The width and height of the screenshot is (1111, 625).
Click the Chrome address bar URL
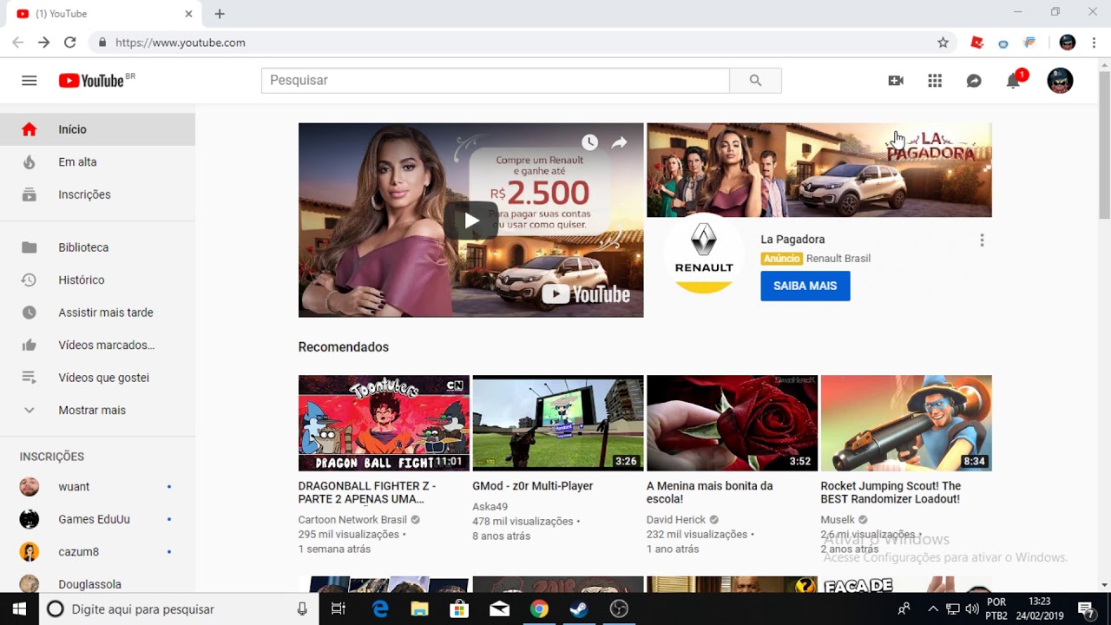pos(181,43)
